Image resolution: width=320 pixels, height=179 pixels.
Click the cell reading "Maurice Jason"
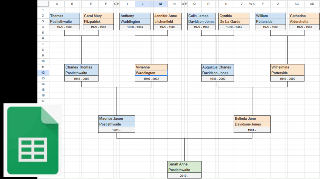tap(117, 118)
